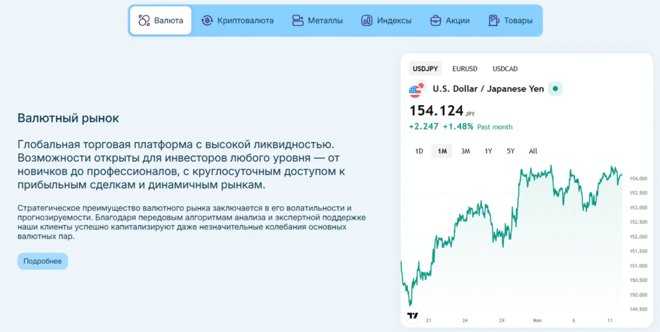Click the TradingView logo on chart

(412, 315)
